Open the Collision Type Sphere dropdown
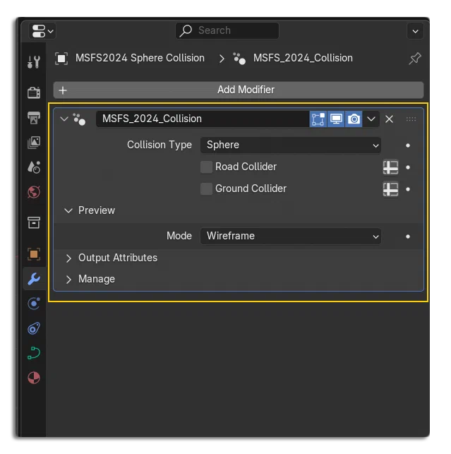This screenshot has width=451, height=454. [x=291, y=145]
